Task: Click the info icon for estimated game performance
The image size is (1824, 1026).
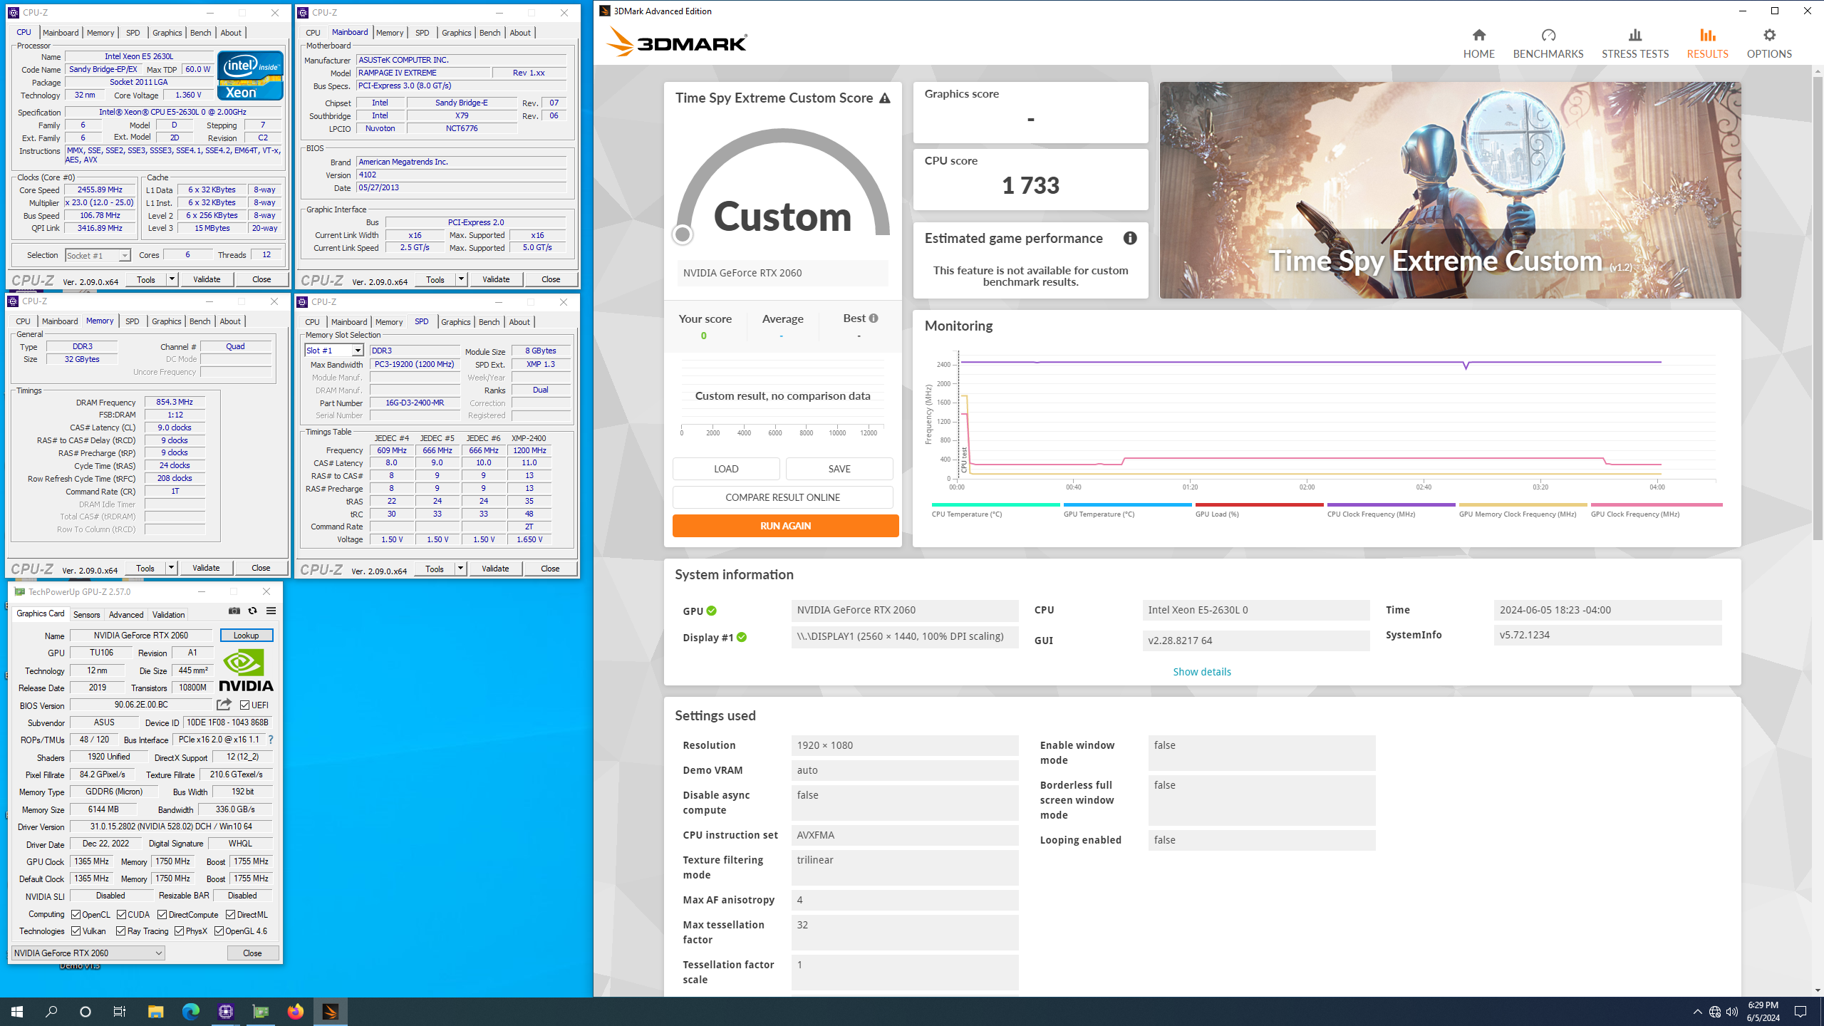Action: (x=1130, y=238)
